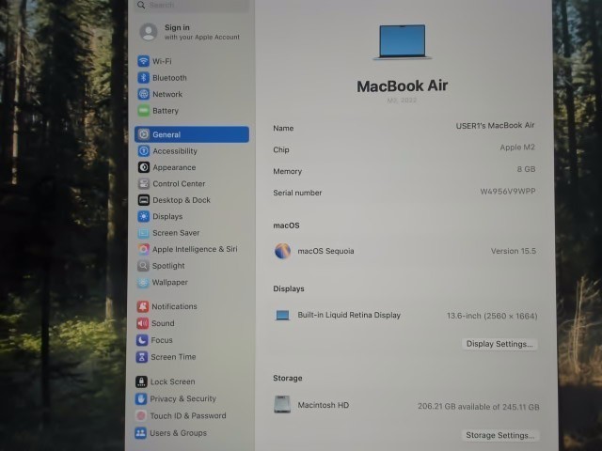This screenshot has width=602, height=451.
Task: Click the Serial number row label
Action: pos(297,193)
